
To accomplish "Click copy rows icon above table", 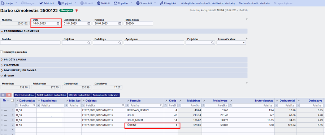I will [3, 95].
